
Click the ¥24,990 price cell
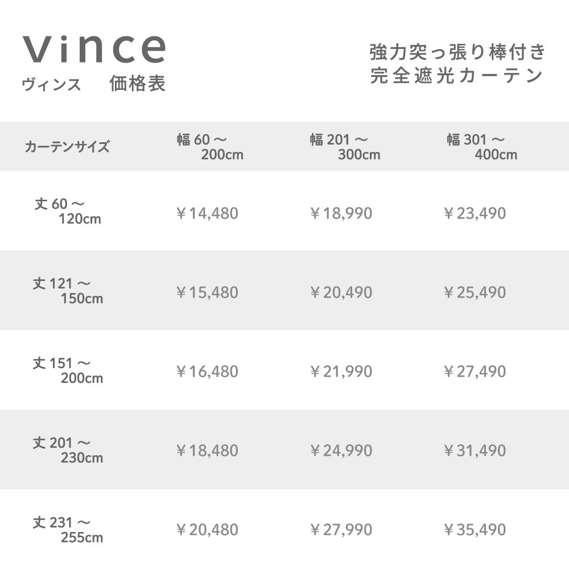pos(341,451)
